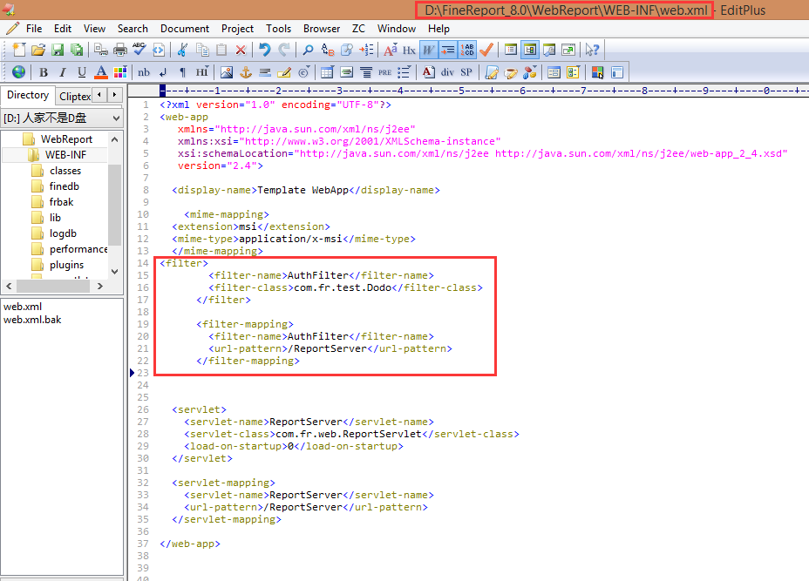Click the Hex viewer Hx icon
The image size is (809, 581).
(409, 50)
